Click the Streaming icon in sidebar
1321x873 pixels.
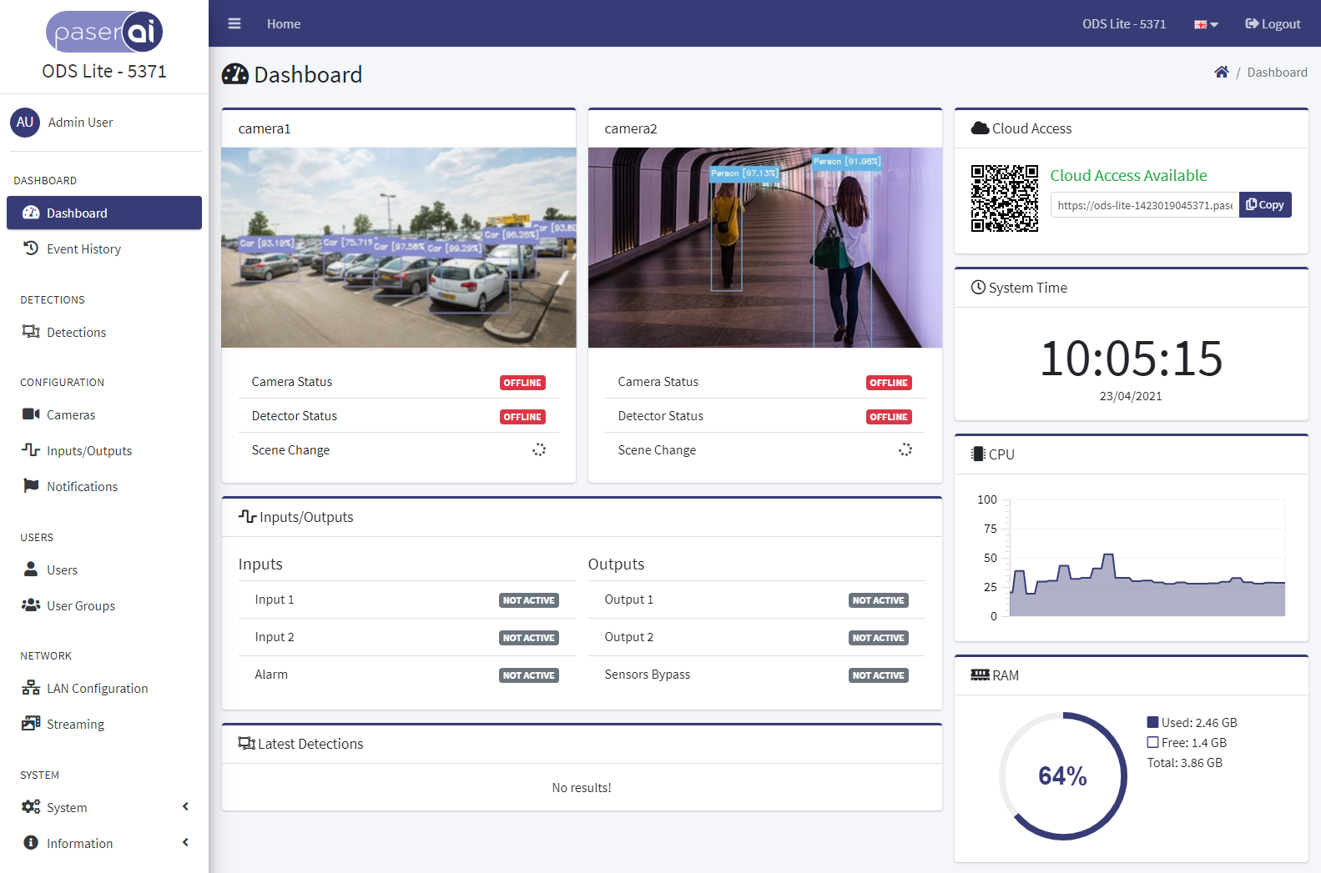31,724
